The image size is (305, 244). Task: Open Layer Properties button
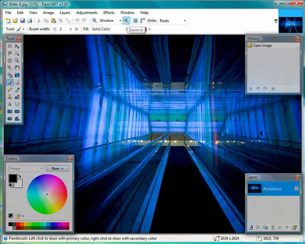coord(294,227)
